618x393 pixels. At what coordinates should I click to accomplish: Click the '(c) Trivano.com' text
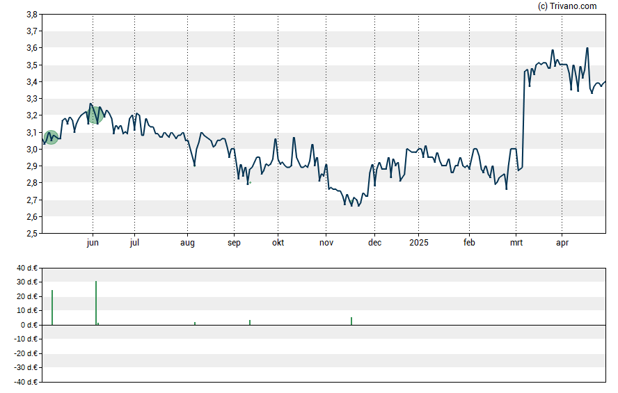point(567,6)
